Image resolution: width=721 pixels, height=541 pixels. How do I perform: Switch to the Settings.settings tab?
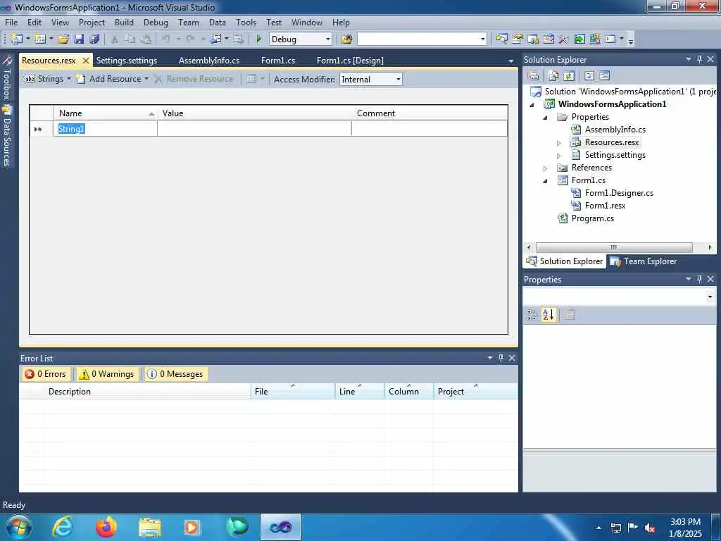(127, 61)
